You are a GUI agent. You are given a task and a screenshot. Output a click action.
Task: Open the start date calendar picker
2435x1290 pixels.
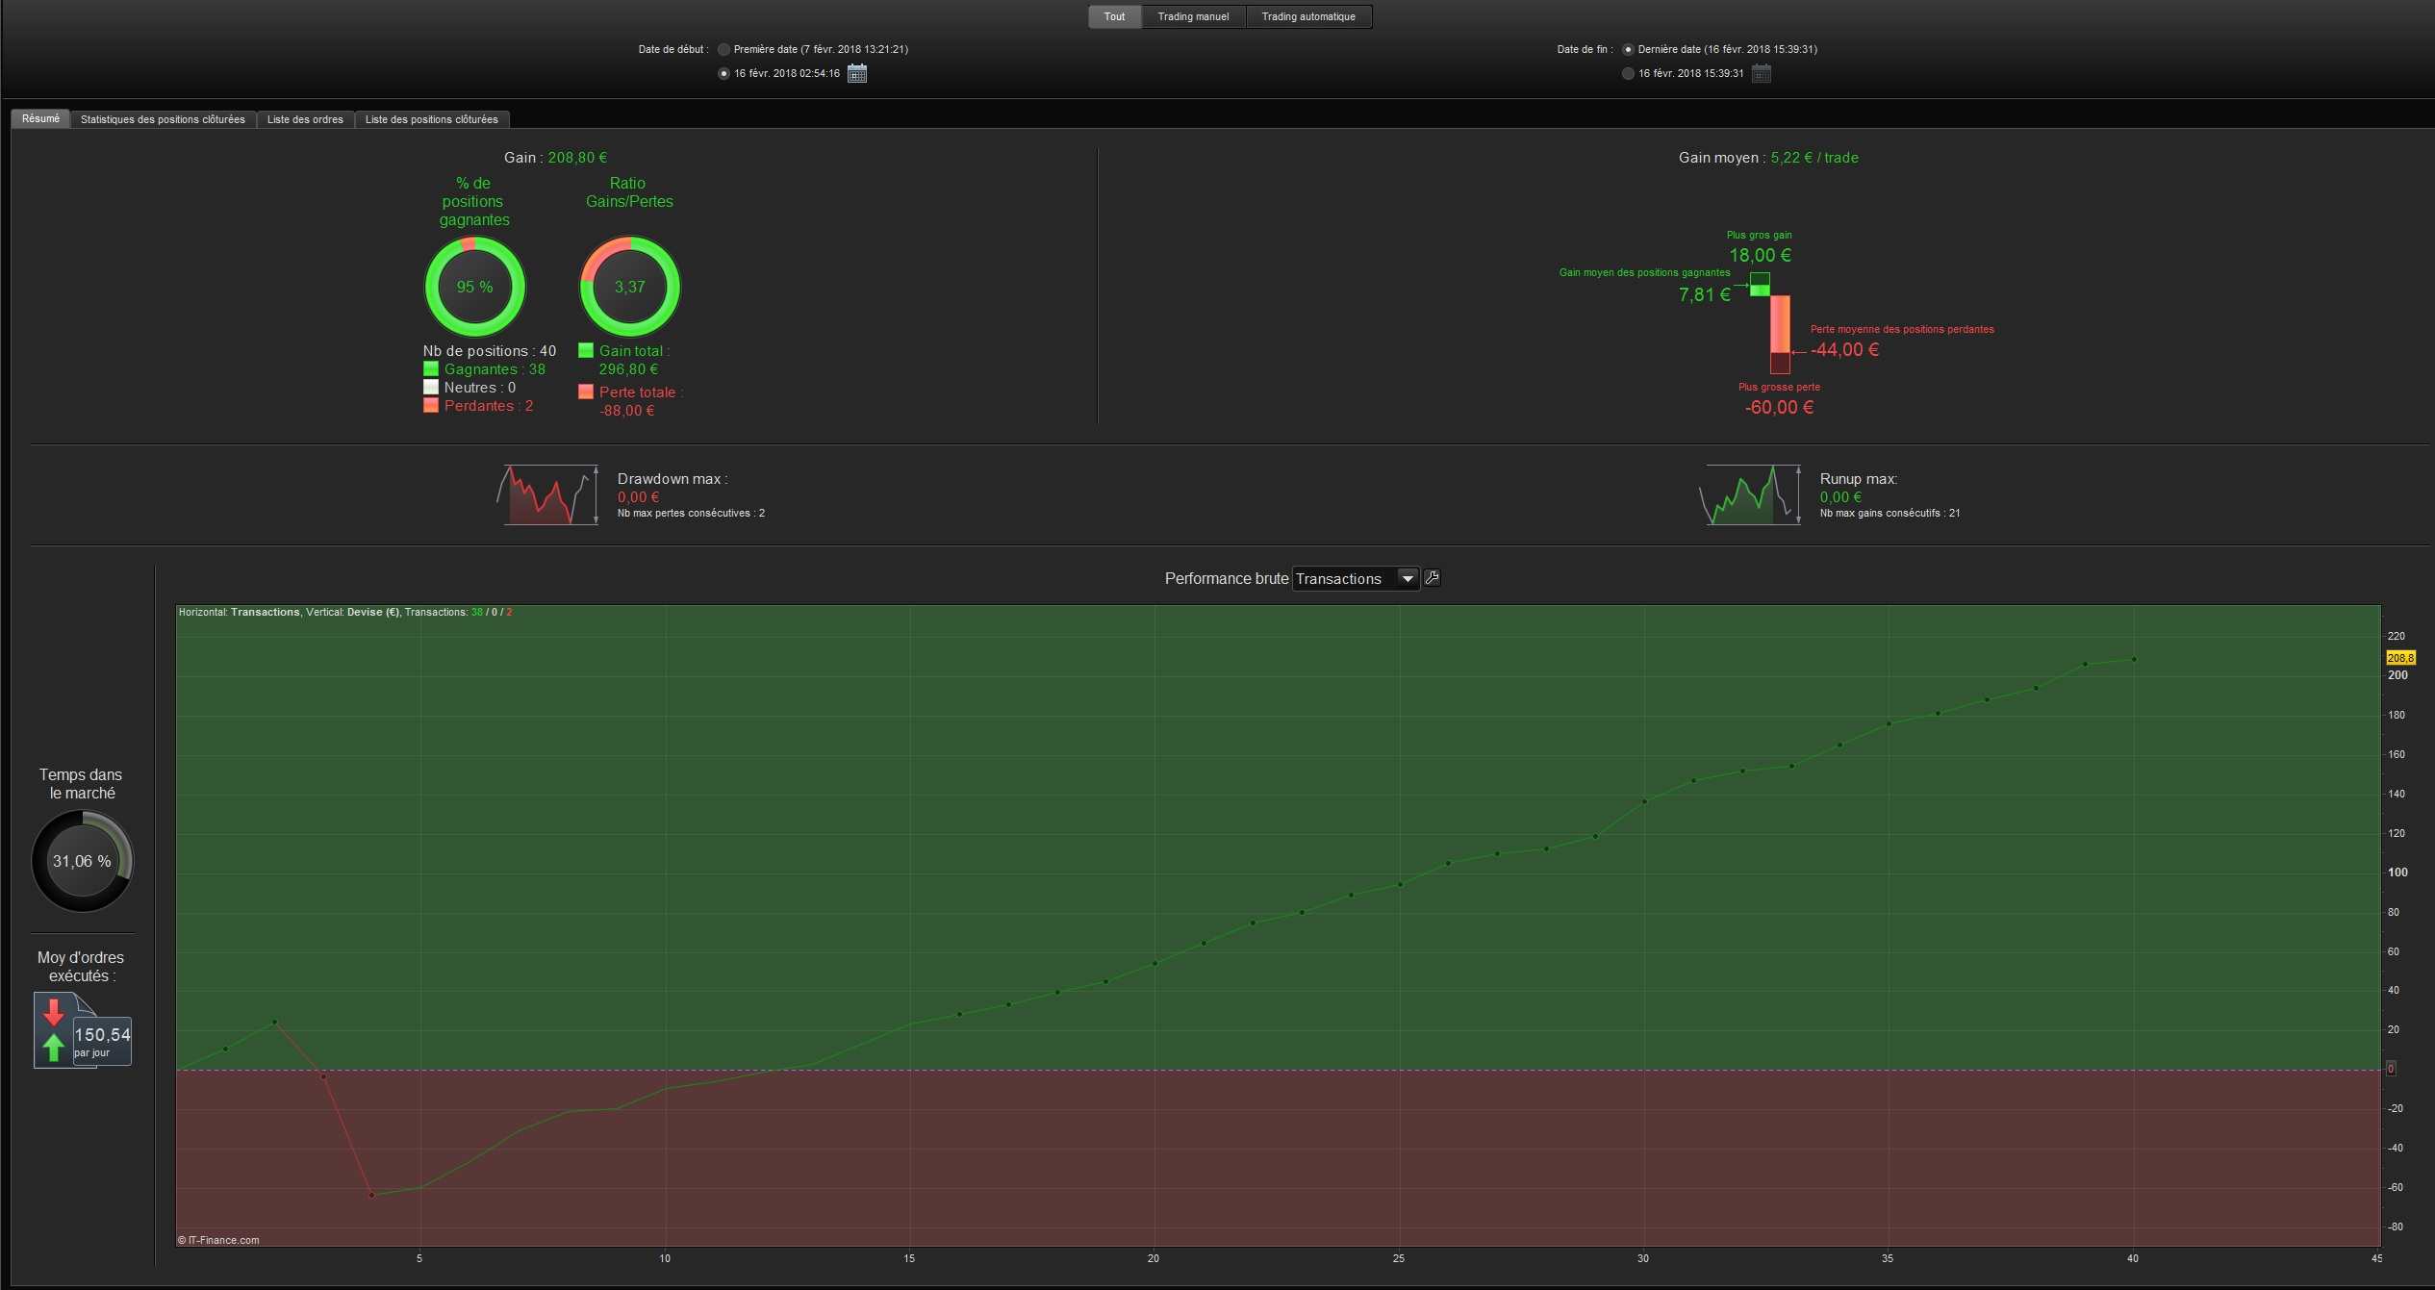click(x=856, y=73)
